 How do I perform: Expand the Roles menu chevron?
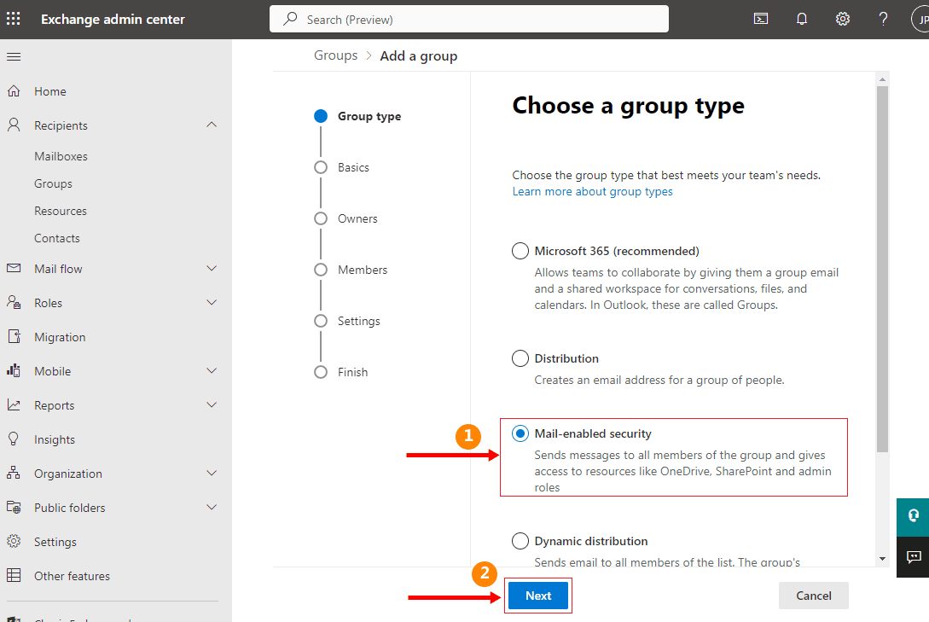coord(212,303)
